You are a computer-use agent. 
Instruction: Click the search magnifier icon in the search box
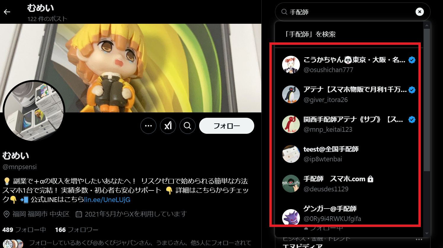click(x=284, y=12)
